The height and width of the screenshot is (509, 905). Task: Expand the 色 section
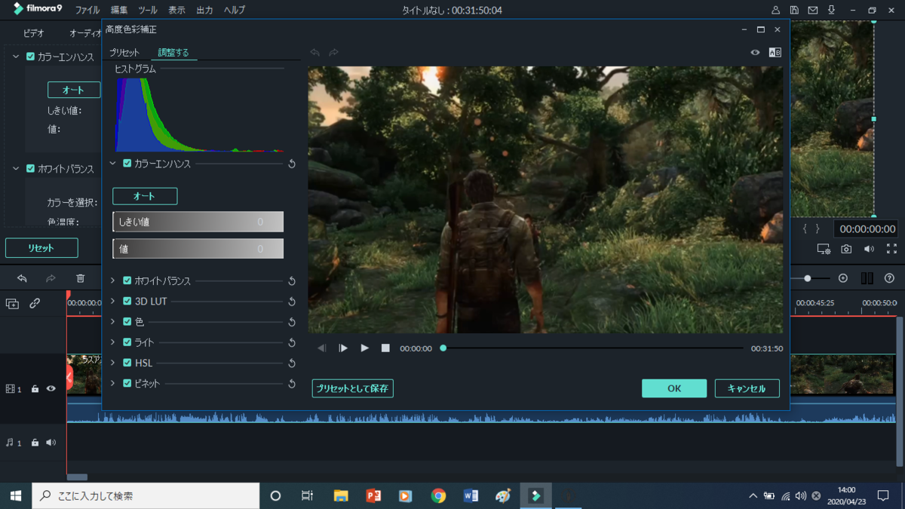pyautogui.click(x=113, y=321)
